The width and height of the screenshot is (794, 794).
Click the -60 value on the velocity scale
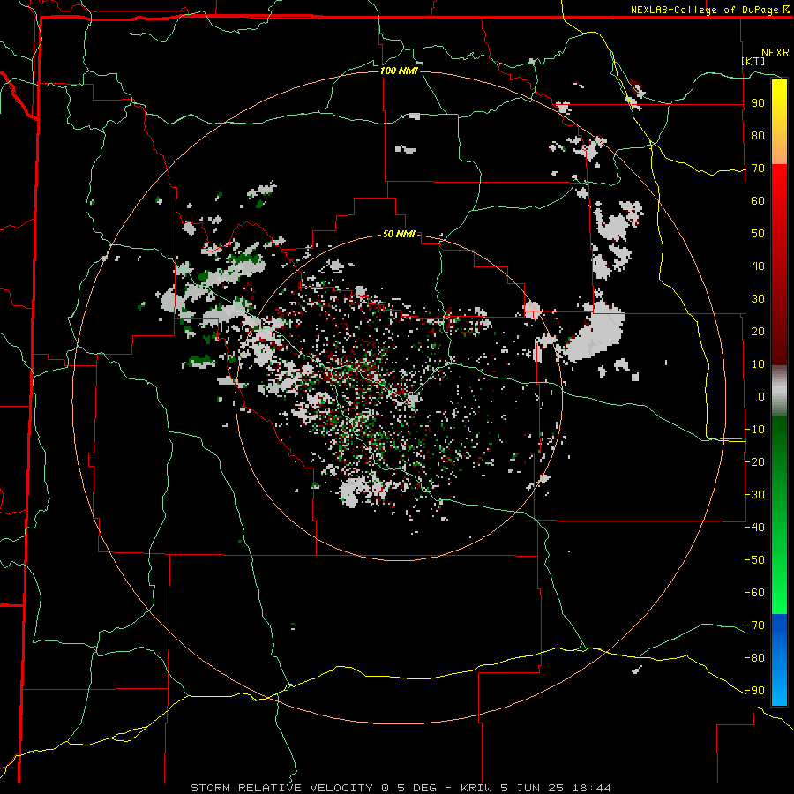coord(754,593)
